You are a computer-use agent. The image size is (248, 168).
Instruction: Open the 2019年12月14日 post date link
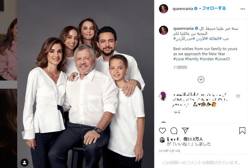169,151
